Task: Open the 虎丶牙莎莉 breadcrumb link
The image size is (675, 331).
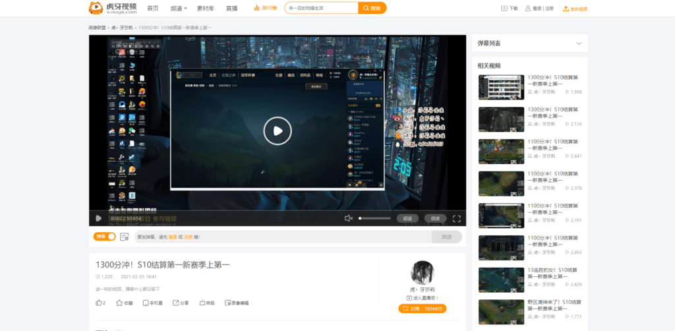Action: 122,28
